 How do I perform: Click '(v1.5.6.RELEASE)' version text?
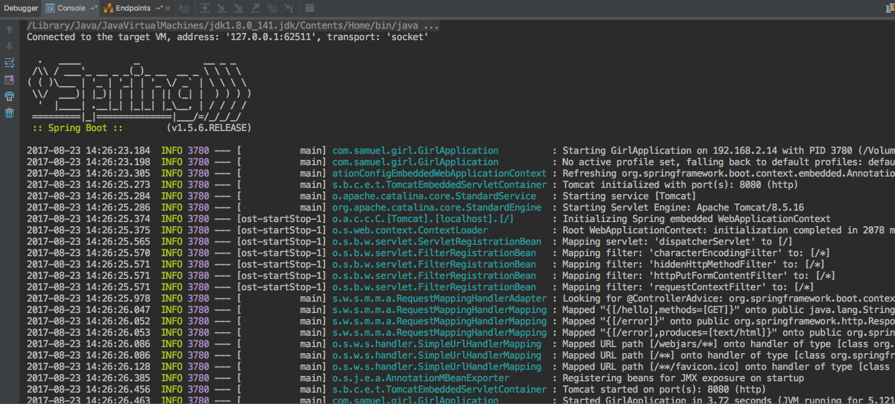pyautogui.click(x=209, y=128)
